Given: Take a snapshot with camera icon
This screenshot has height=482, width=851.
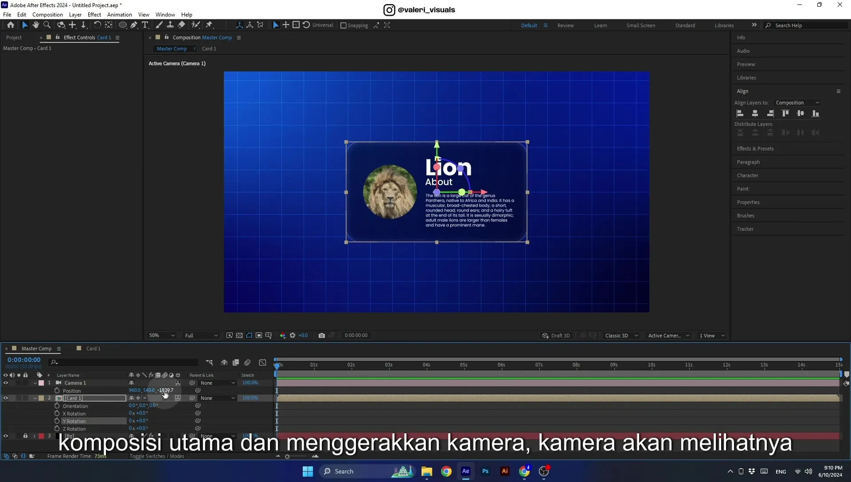Looking at the screenshot, I should point(322,335).
